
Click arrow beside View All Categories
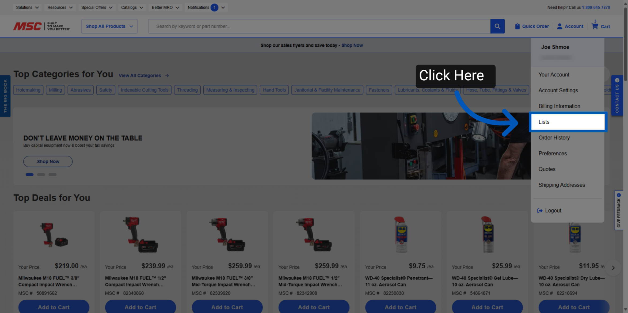coord(167,76)
